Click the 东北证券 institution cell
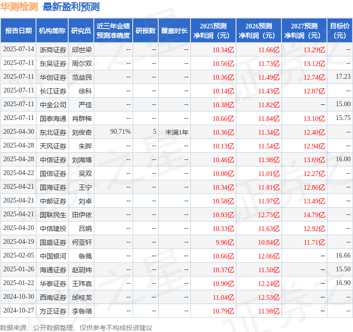 (53, 132)
